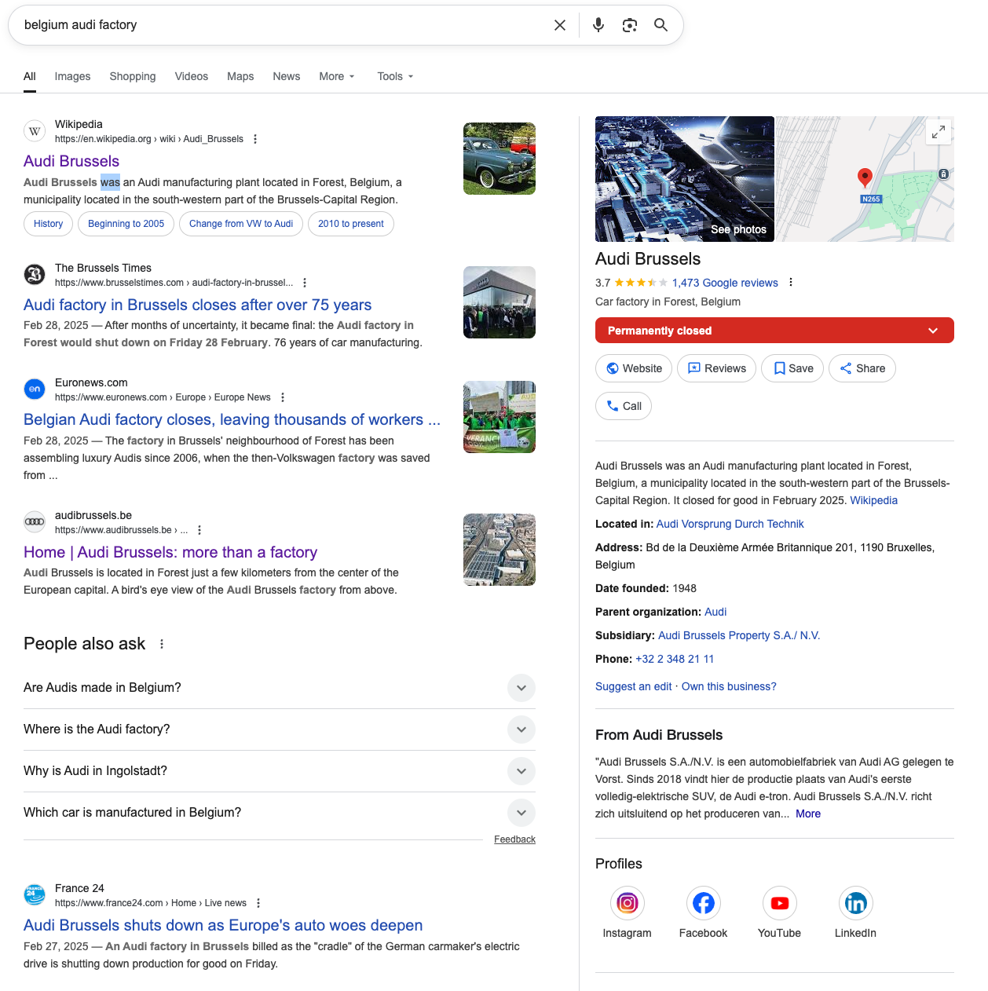Click into the search field with 'belgium audi factory'

283,25
